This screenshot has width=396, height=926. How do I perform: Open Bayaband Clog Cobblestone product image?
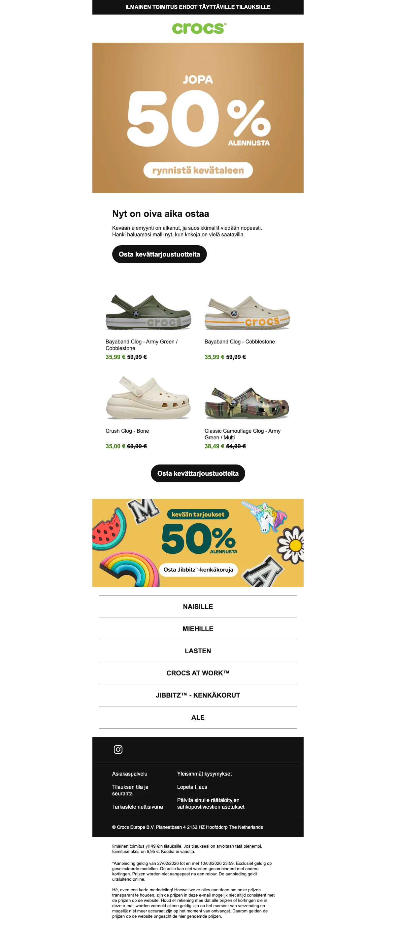coord(247,312)
